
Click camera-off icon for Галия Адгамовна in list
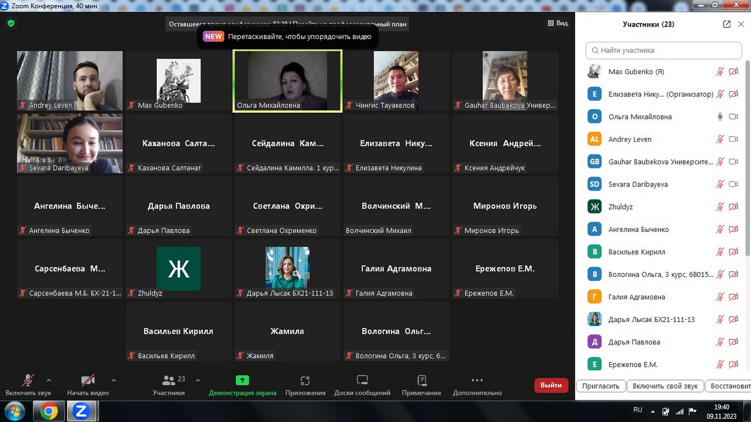733,297
